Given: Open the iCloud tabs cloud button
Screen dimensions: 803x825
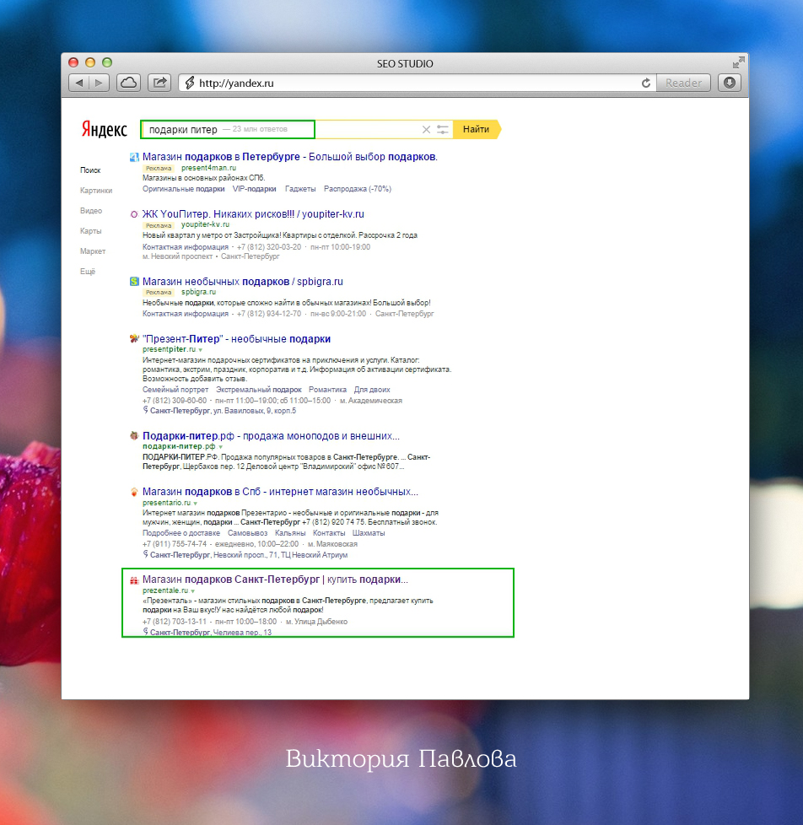Looking at the screenshot, I should (129, 84).
